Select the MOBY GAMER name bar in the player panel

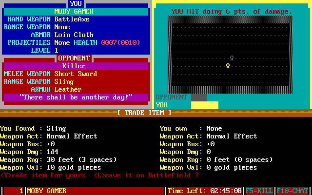point(76,11)
